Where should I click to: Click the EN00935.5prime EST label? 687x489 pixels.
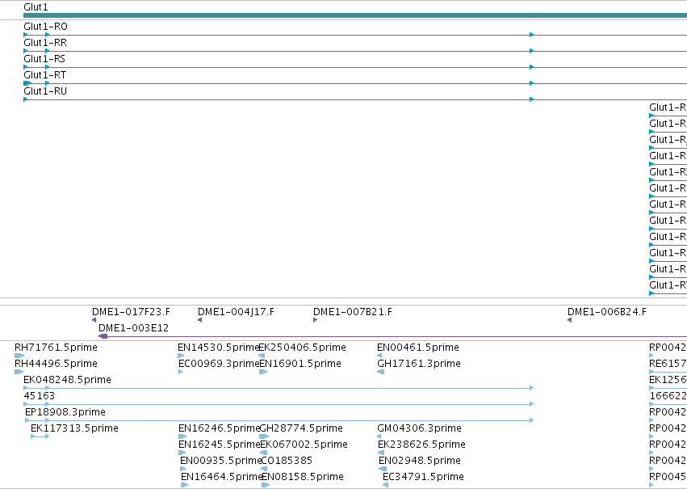221,462
